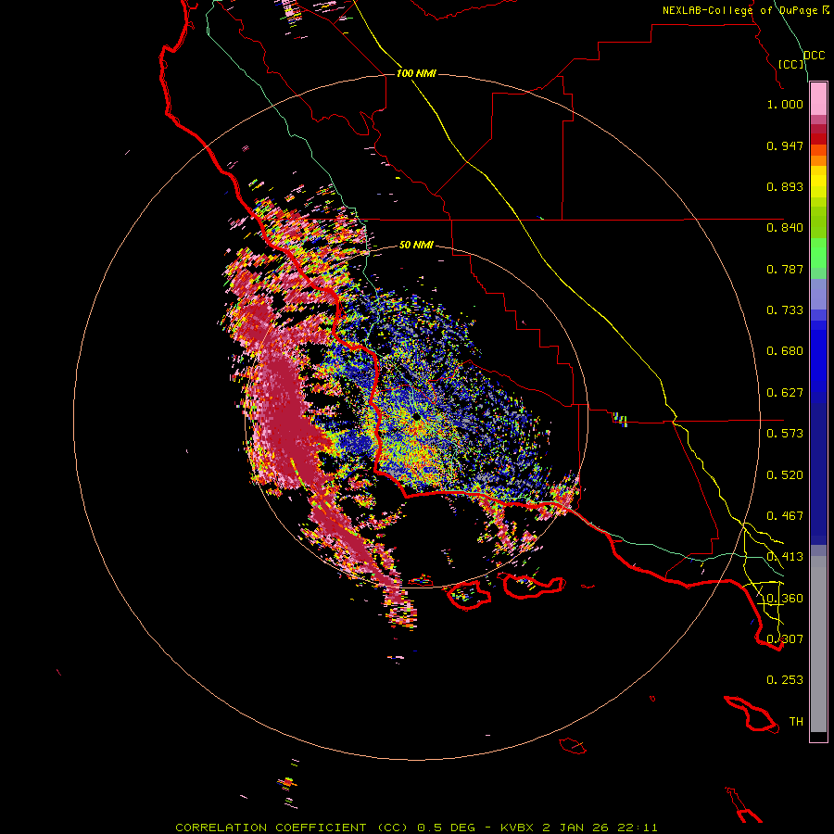Select the 0.253 scale value
The height and width of the screenshot is (834, 834).
coord(785,680)
